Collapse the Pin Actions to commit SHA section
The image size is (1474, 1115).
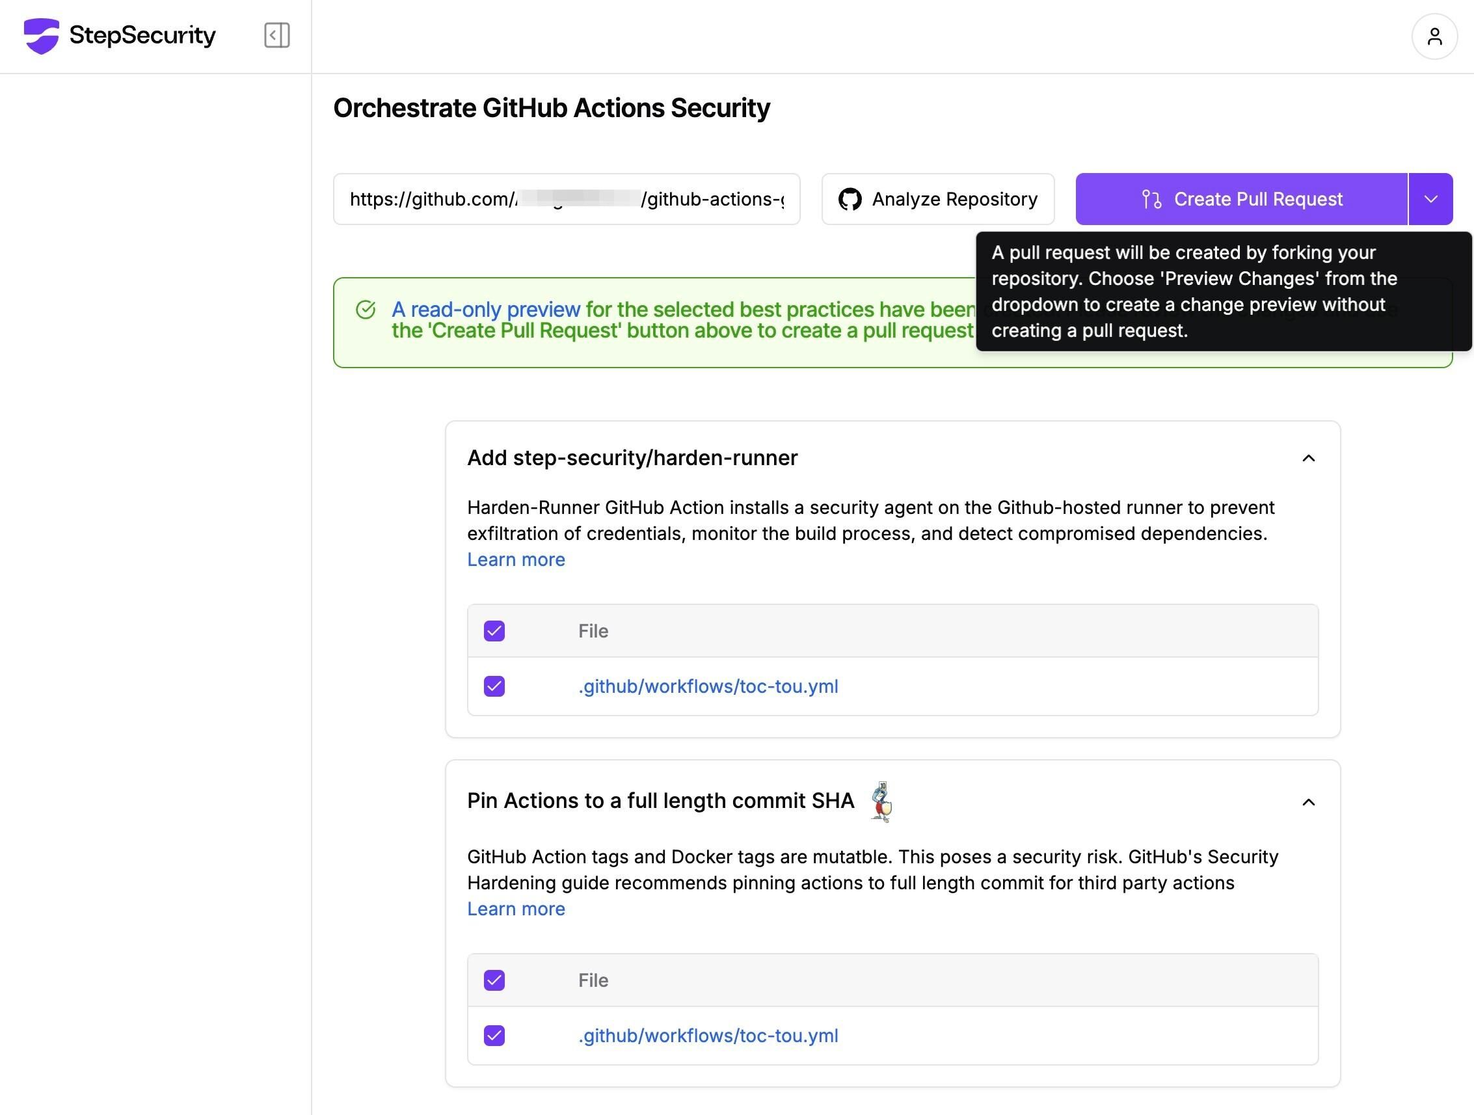click(x=1308, y=803)
